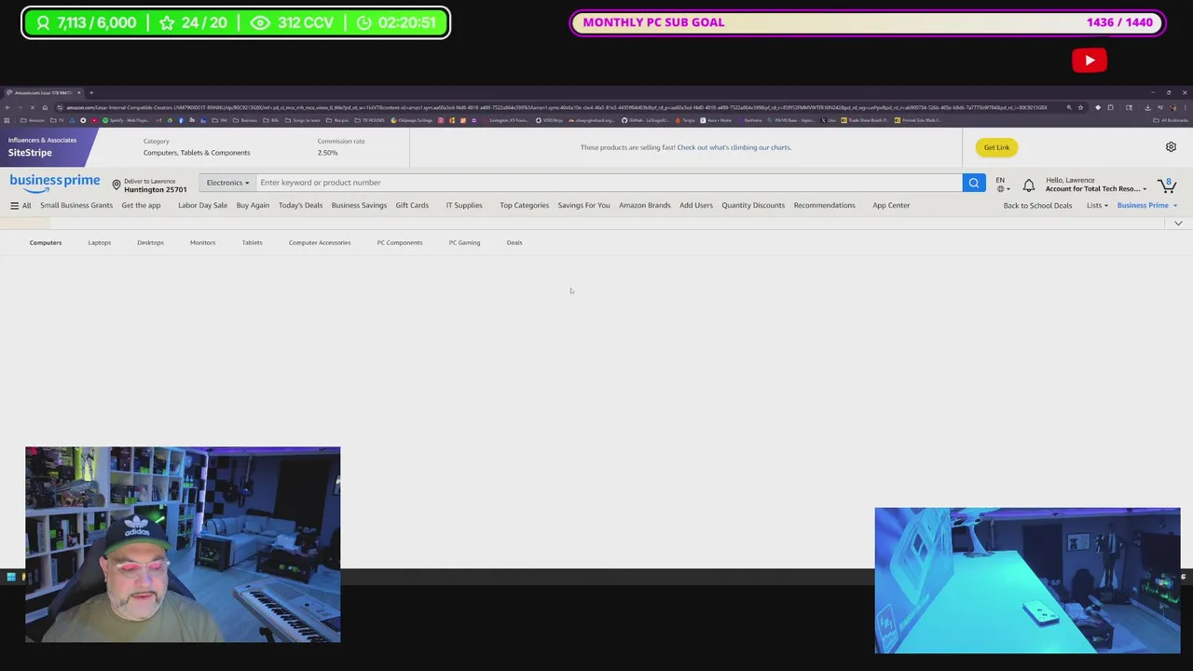
Task: Open the Add Users link
Action: click(x=696, y=205)
